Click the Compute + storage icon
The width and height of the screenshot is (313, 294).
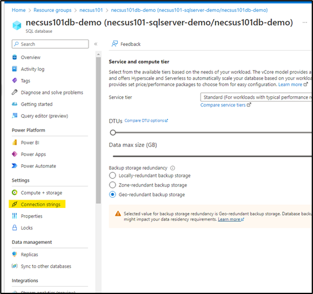14,192
